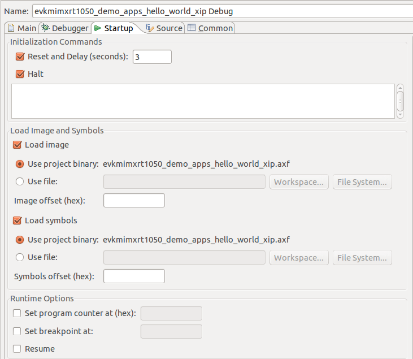Click Workspace button for image file

coord(299,182)
